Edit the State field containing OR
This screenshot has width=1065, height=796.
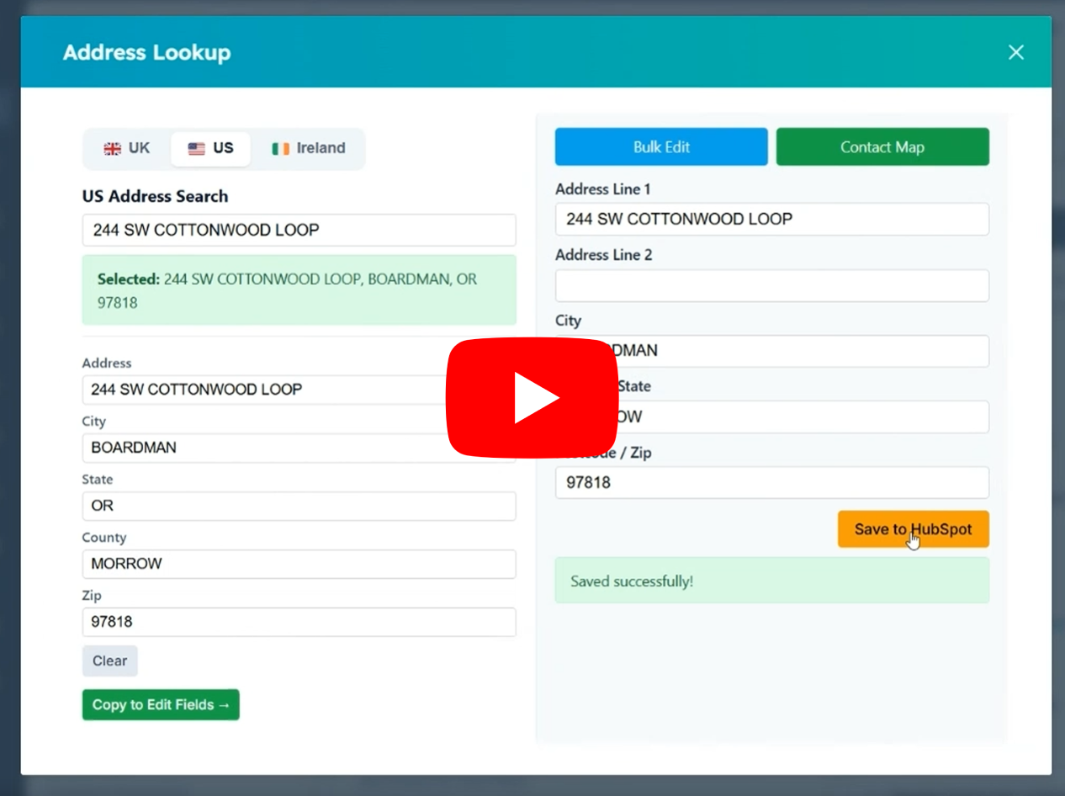click(x=299, y=506)
